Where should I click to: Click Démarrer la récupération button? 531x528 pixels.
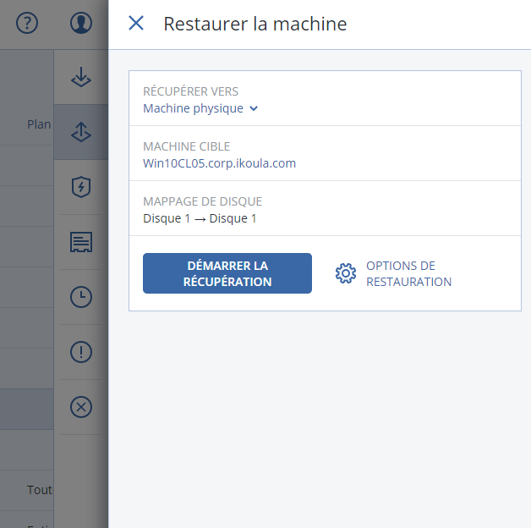pyautogui.click(x=227, y=273)
